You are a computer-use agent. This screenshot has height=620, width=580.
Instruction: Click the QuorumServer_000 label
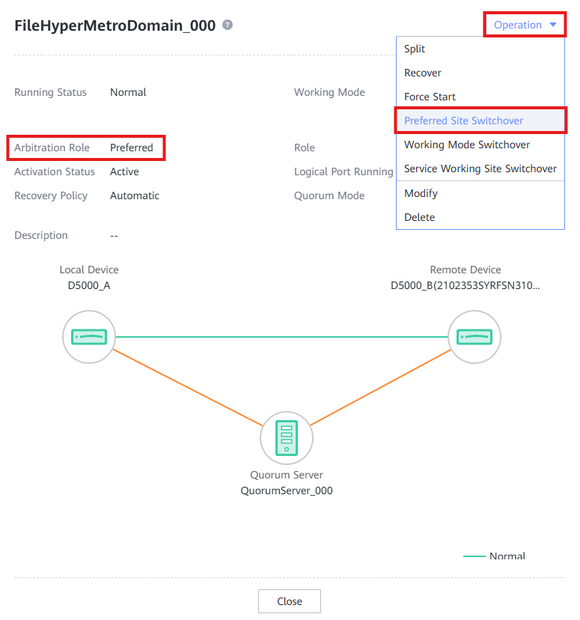[287, 490]
